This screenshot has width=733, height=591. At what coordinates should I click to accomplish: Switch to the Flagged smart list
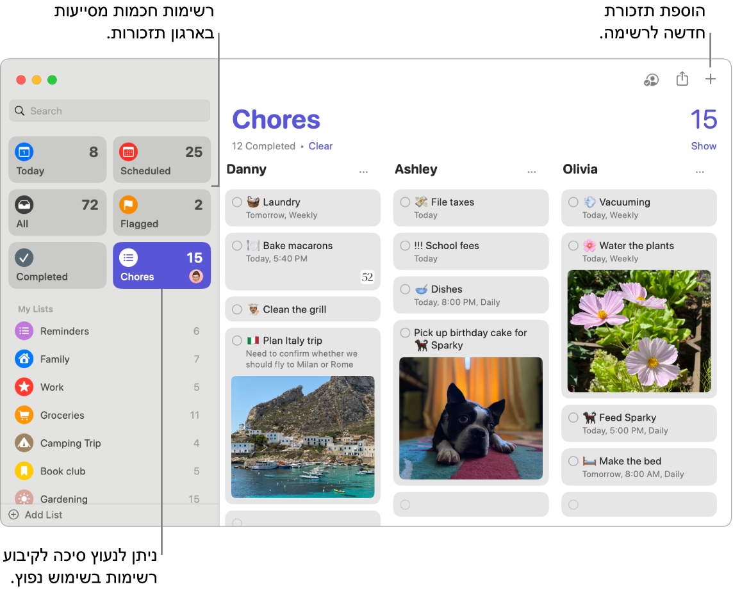tap(161, 213)
